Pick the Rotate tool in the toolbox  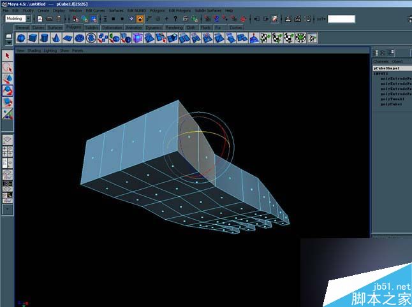8,90
